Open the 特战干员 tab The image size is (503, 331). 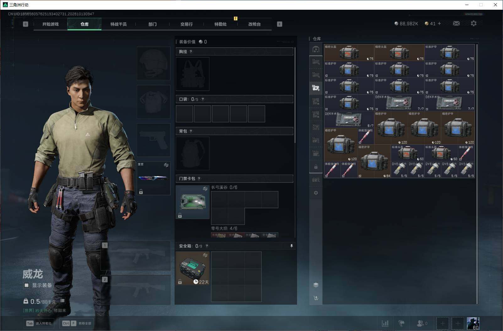click(118, 24)
